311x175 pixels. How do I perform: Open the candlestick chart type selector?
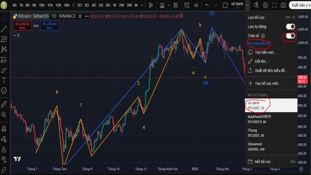pyautogui.click(x=151, y=5)
